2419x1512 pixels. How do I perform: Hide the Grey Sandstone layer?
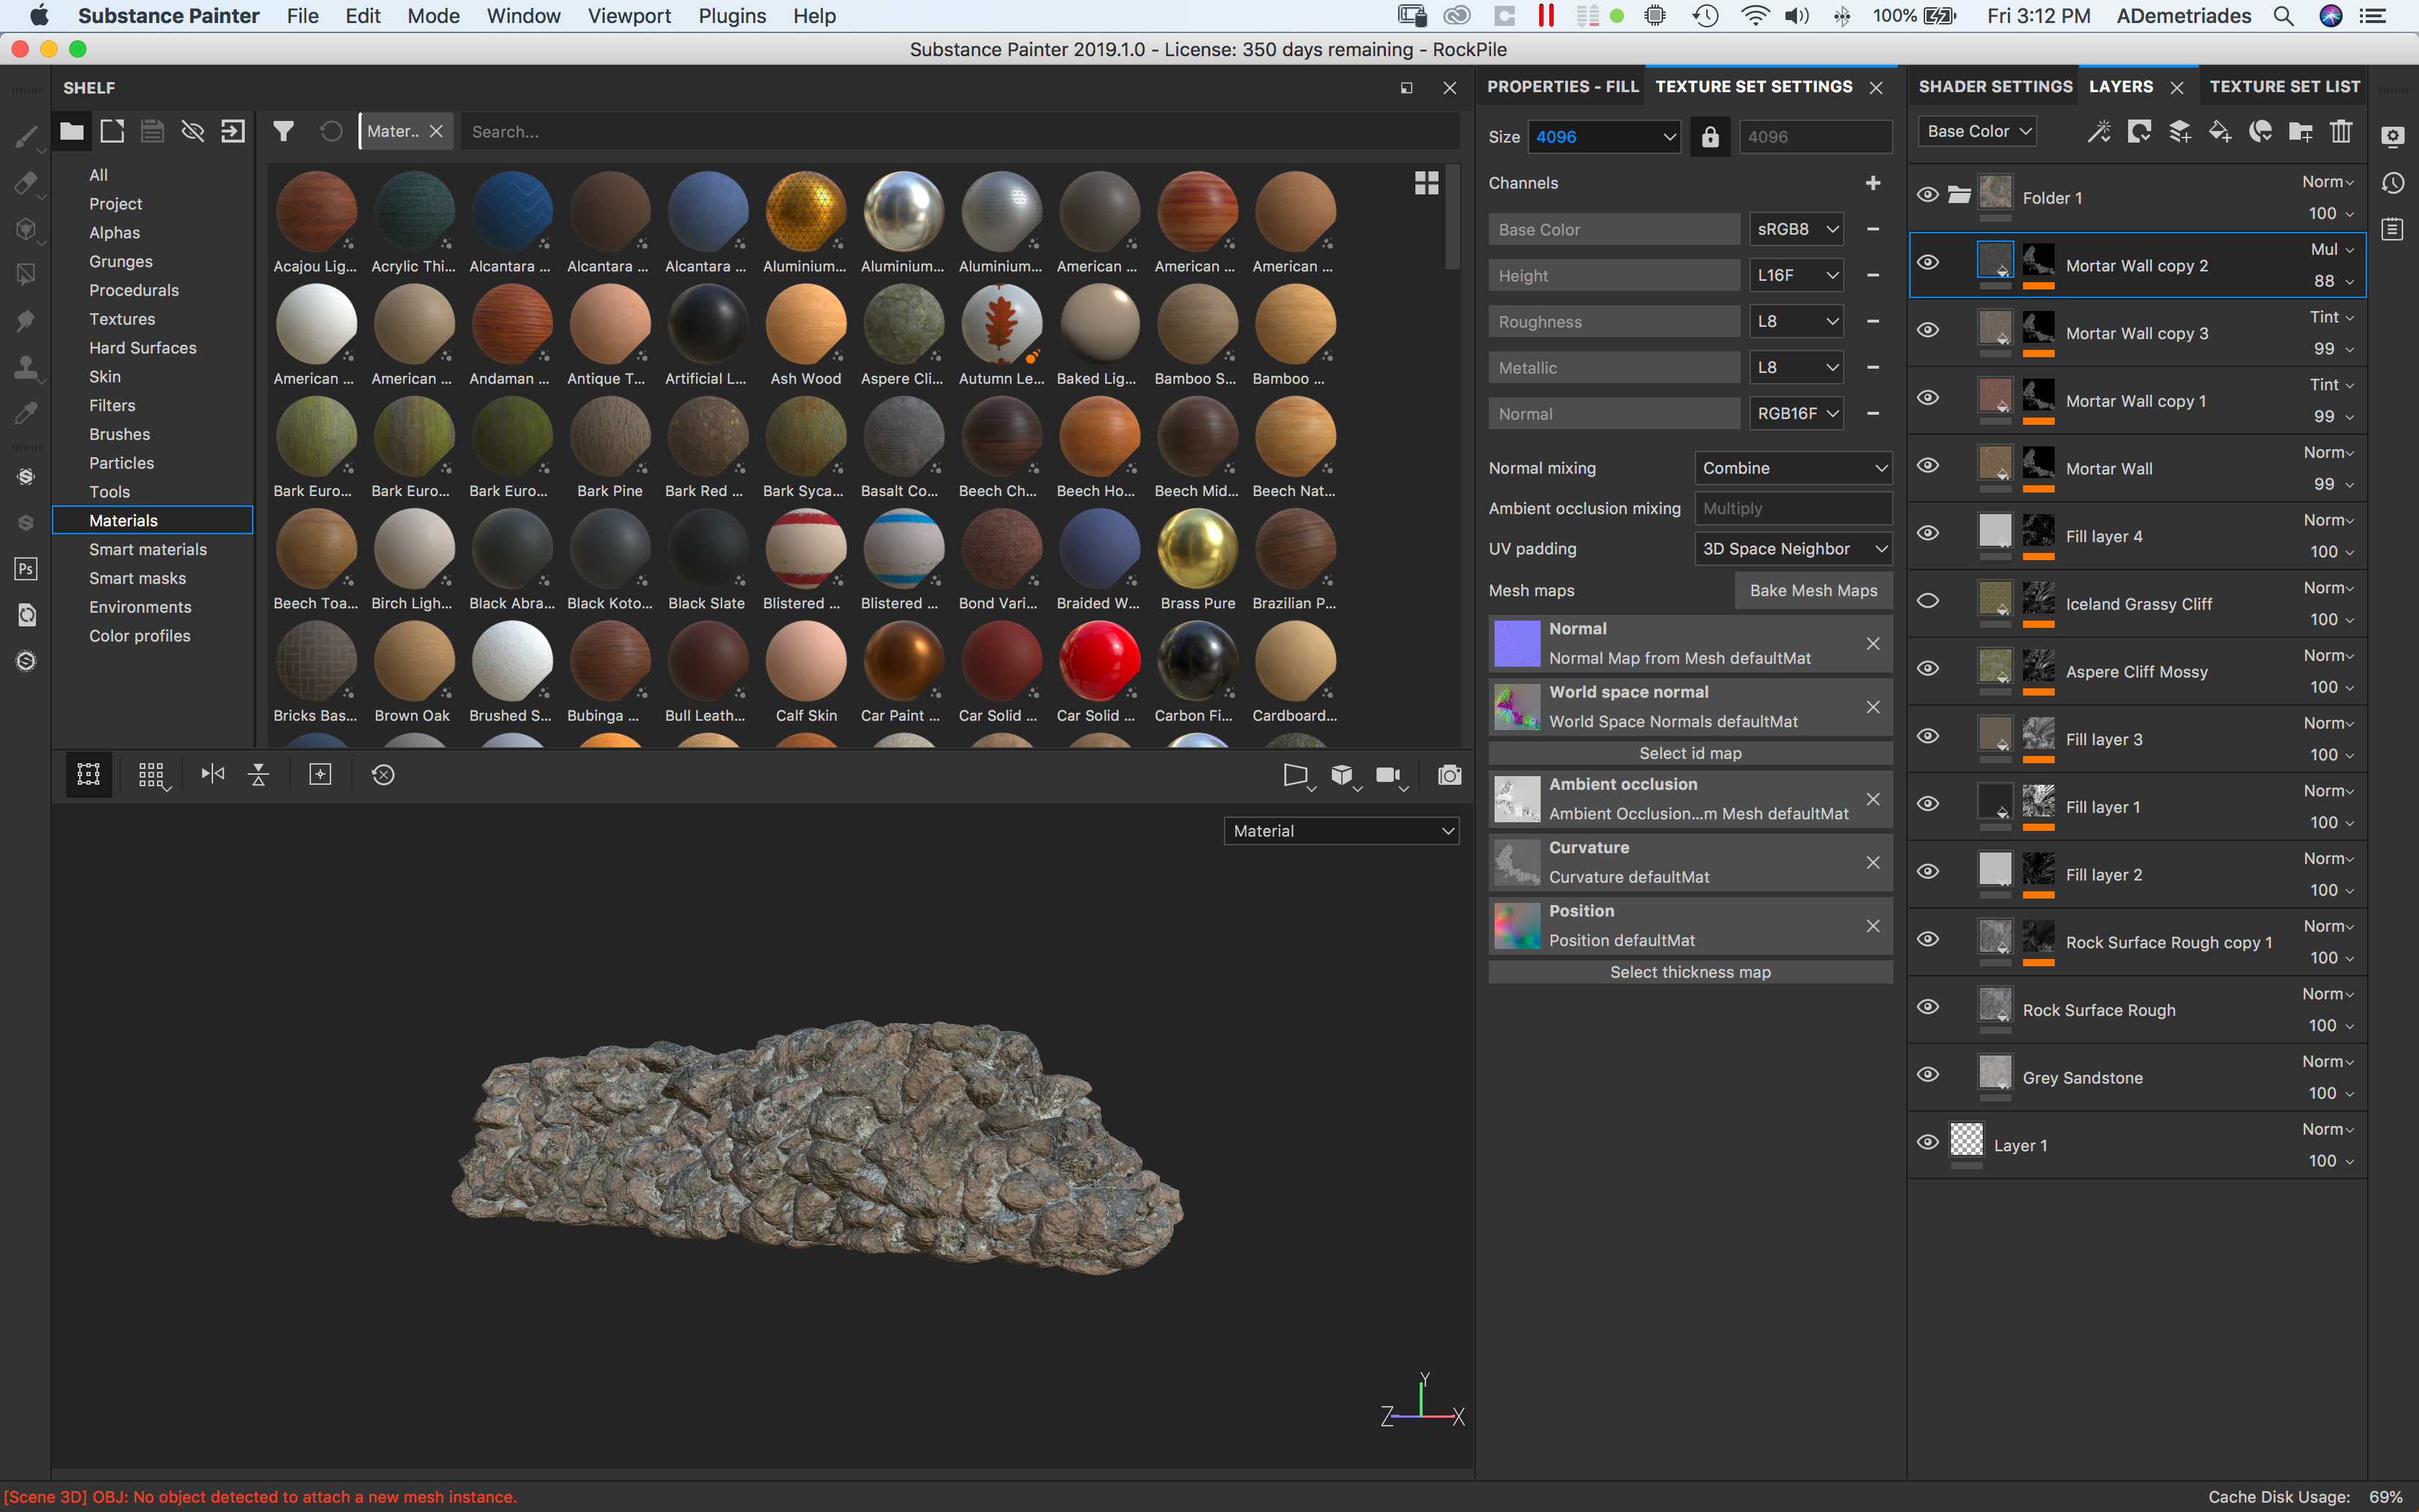[1928, 1074]
